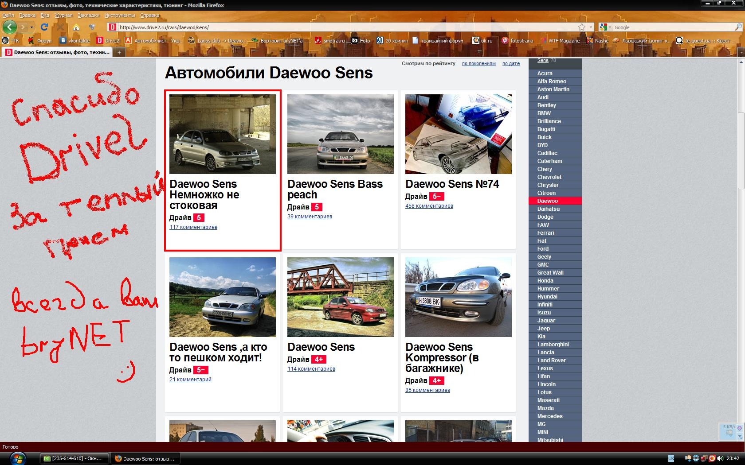
Task: Sort cars by дате link
Action: [511, 64]
